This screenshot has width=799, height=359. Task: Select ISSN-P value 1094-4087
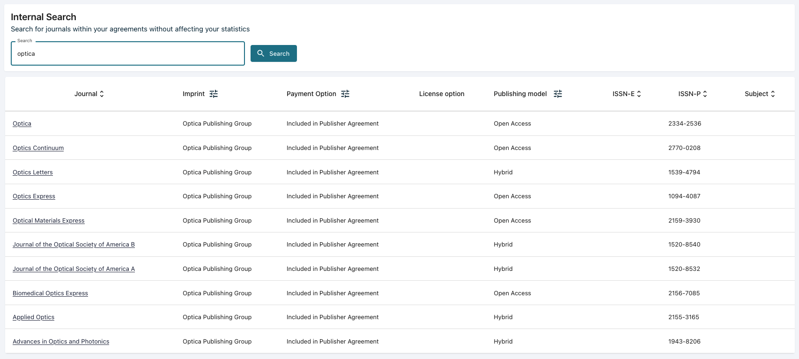684,196
